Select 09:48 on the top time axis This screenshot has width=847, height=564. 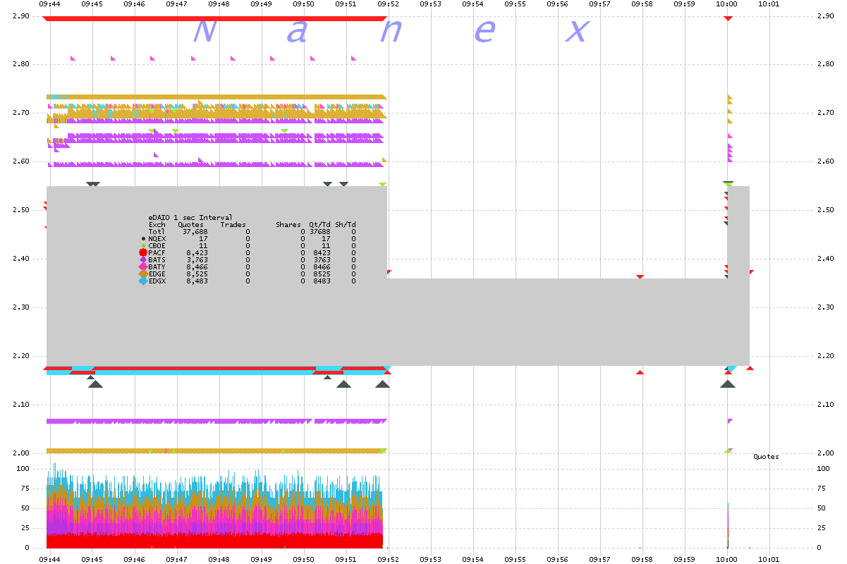[x=219, y=4]
